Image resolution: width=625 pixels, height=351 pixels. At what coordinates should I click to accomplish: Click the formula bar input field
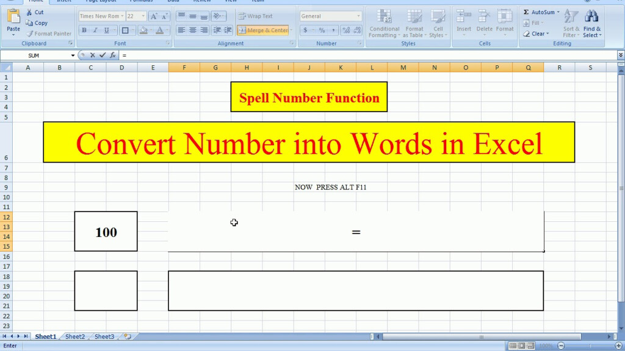coord(368,55)
